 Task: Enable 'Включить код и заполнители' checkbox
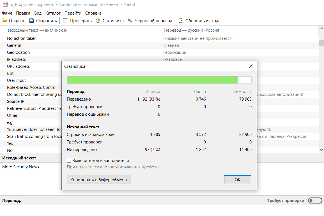pyautogui.click(x=69, y=160)
